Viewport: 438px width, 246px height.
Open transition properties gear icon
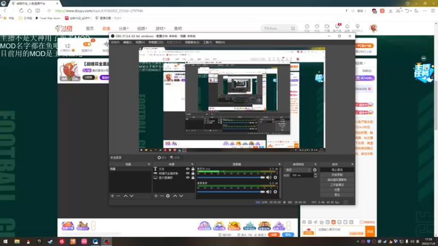pos(315,170)
